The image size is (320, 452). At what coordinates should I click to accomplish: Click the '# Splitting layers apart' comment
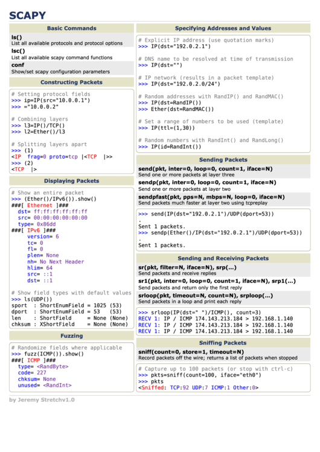point(49,144)
